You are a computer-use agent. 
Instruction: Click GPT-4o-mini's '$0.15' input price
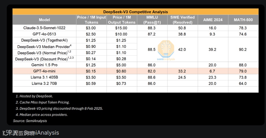pos(91,71)
